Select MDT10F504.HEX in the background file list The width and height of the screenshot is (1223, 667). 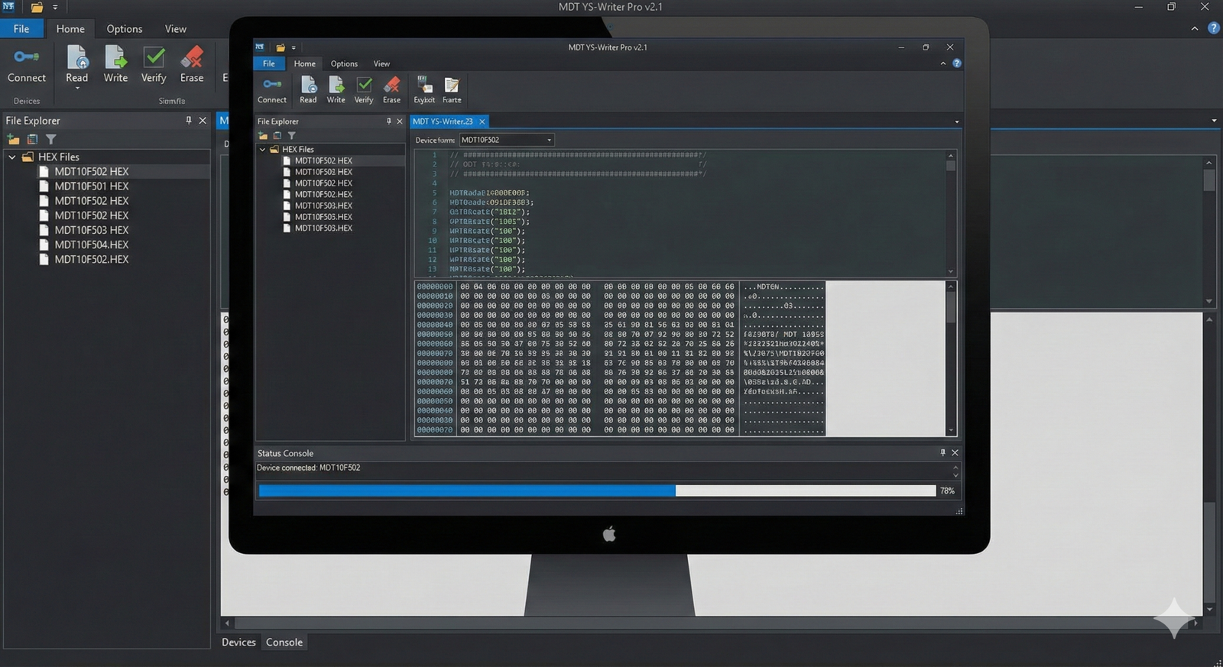click(92, 244)
